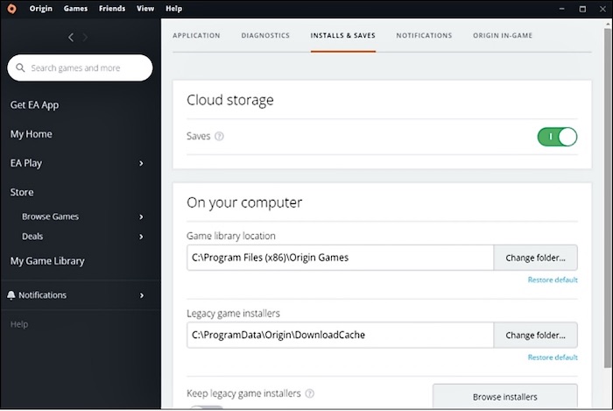This screenshot has height=411, width=613.
Task: Change folder for game library location
Action: click(x=535, y=259)
